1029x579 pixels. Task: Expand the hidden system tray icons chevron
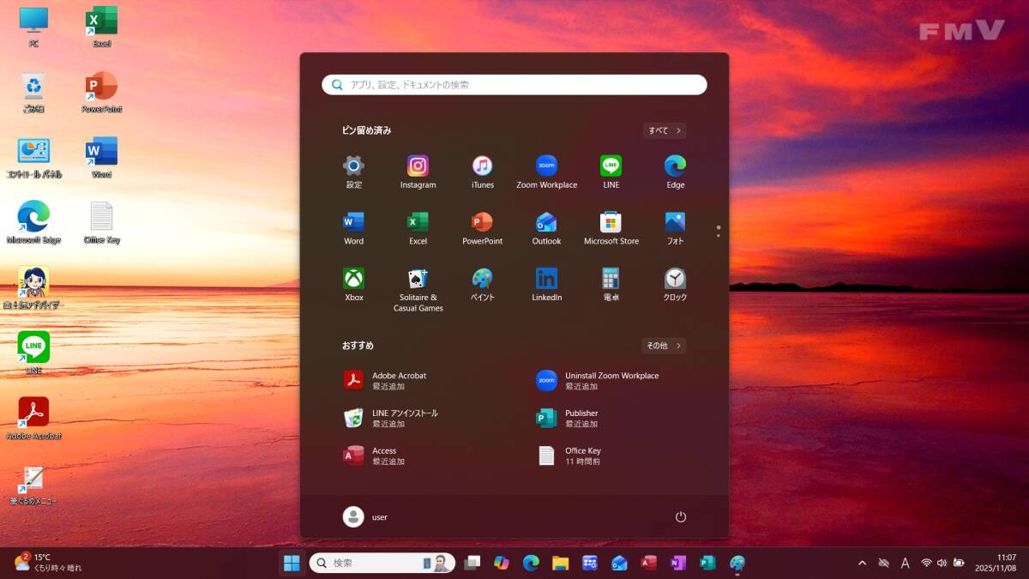862,563
